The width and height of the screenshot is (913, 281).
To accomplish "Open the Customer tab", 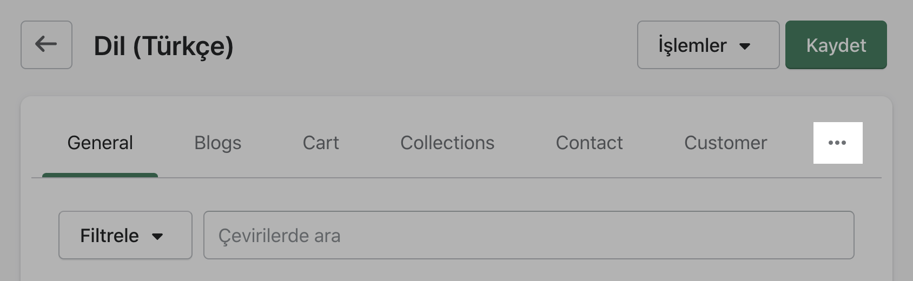I will pyautogui.click(x=725, y=143).
